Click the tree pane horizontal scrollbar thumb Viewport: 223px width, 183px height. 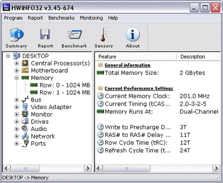tap(25, 168)
